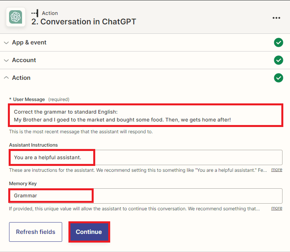Select the 'Action' section label
Image resolution: width=290 pixels, height=252 pixels.
pos(21,78)
